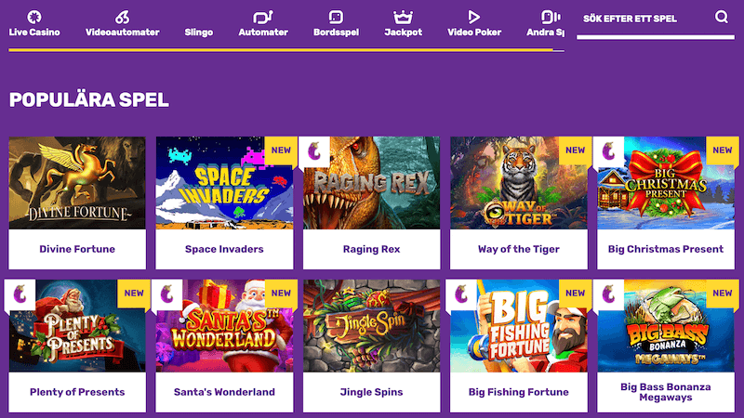Open the Live Casino category icon
This screenshot has height=418, width=744.
click(34, 17)
